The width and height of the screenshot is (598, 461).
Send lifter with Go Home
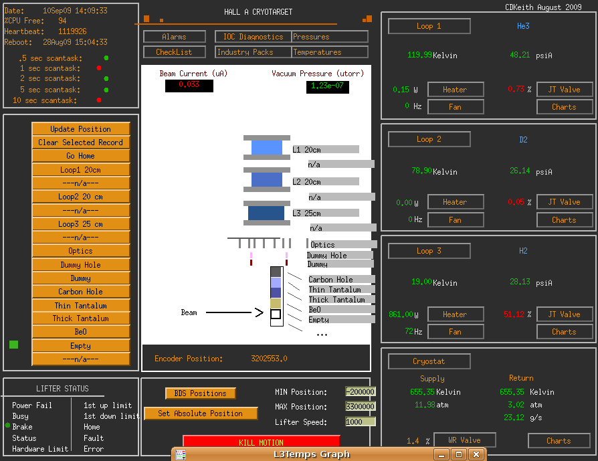tap(81, 156)
